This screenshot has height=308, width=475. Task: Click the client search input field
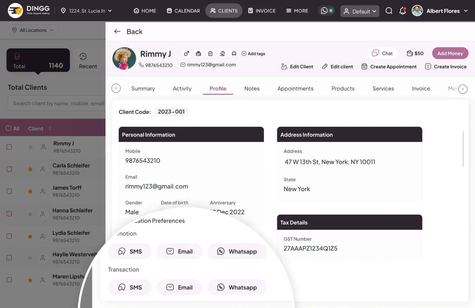57,103
